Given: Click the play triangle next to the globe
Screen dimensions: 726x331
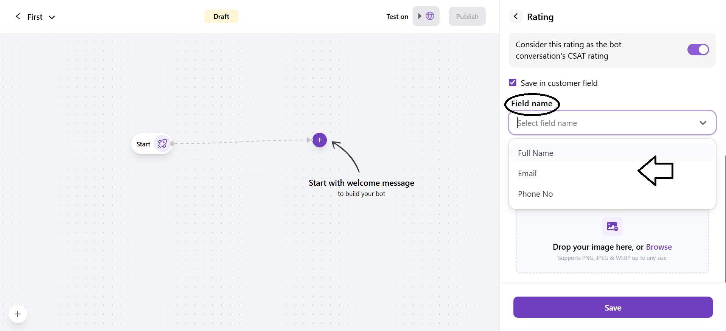Looking at the screenshot, I should click(x=420, y=16).
